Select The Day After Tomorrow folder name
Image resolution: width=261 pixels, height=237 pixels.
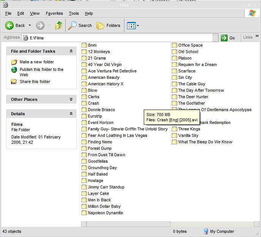pos(201,90)
